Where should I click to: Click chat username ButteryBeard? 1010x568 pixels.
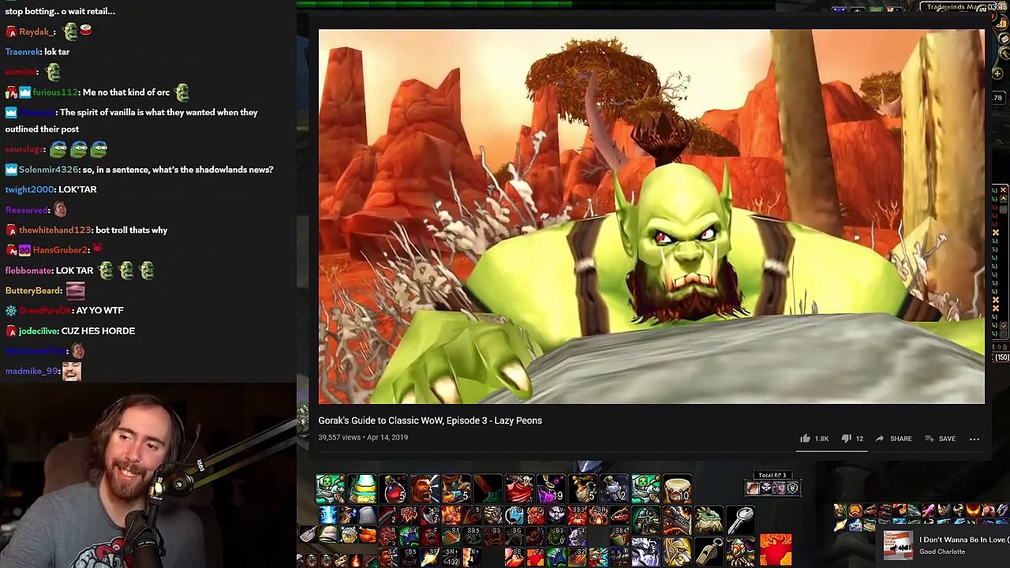tap(33, 290)
